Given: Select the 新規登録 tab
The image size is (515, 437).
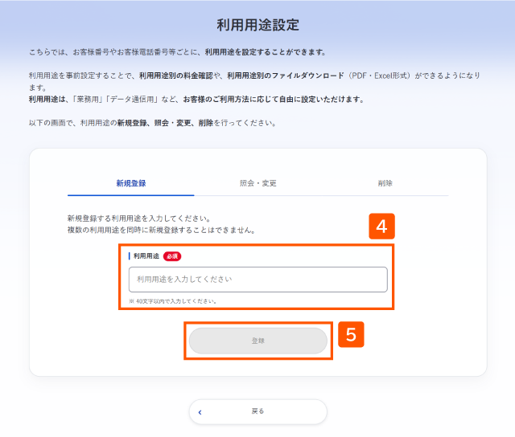Looking at the screenshot, I should 130,183.
